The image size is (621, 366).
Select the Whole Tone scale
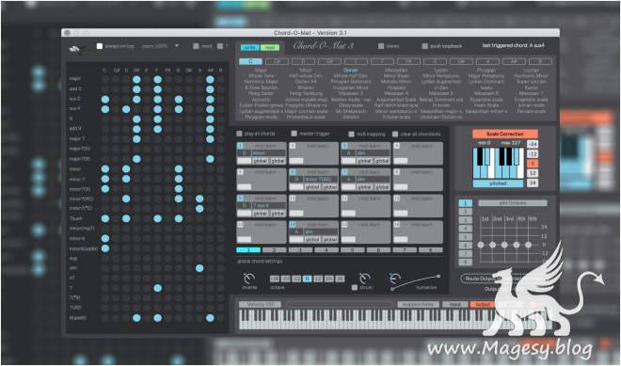[x=261, y=75]
